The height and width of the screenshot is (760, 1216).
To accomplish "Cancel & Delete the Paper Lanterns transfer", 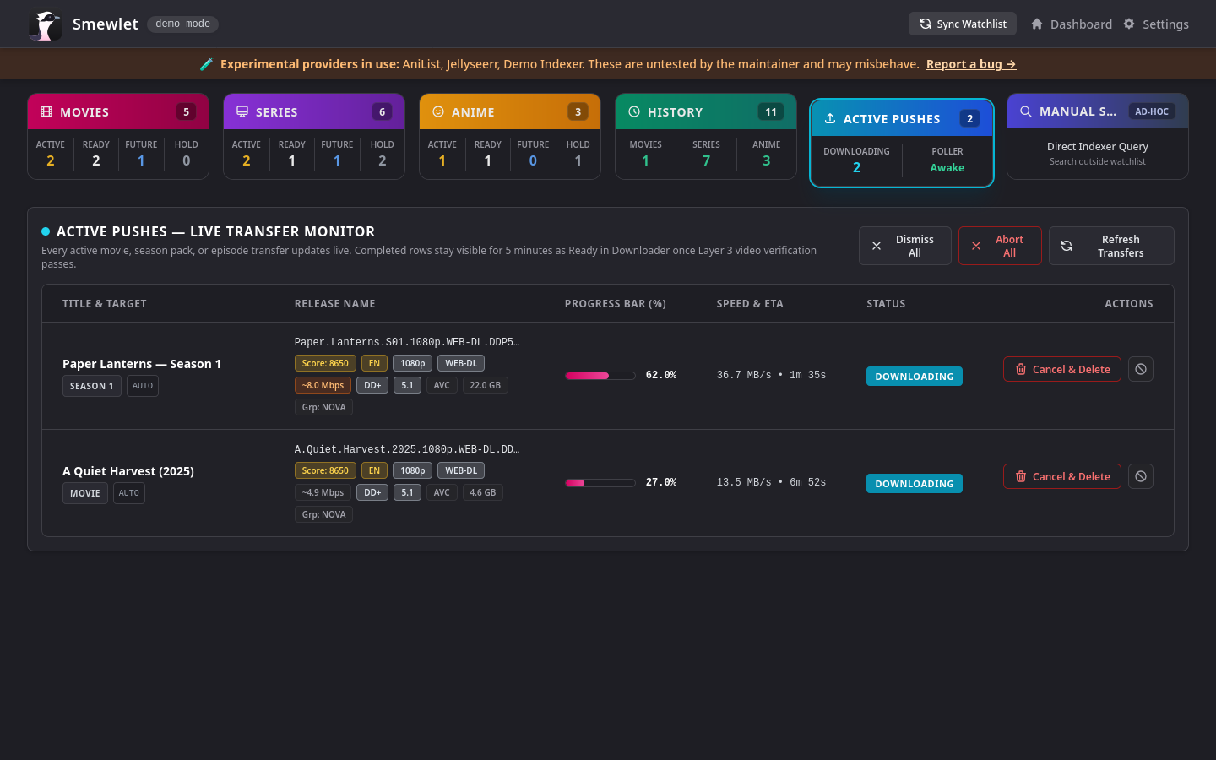I will click(1062, 369).
